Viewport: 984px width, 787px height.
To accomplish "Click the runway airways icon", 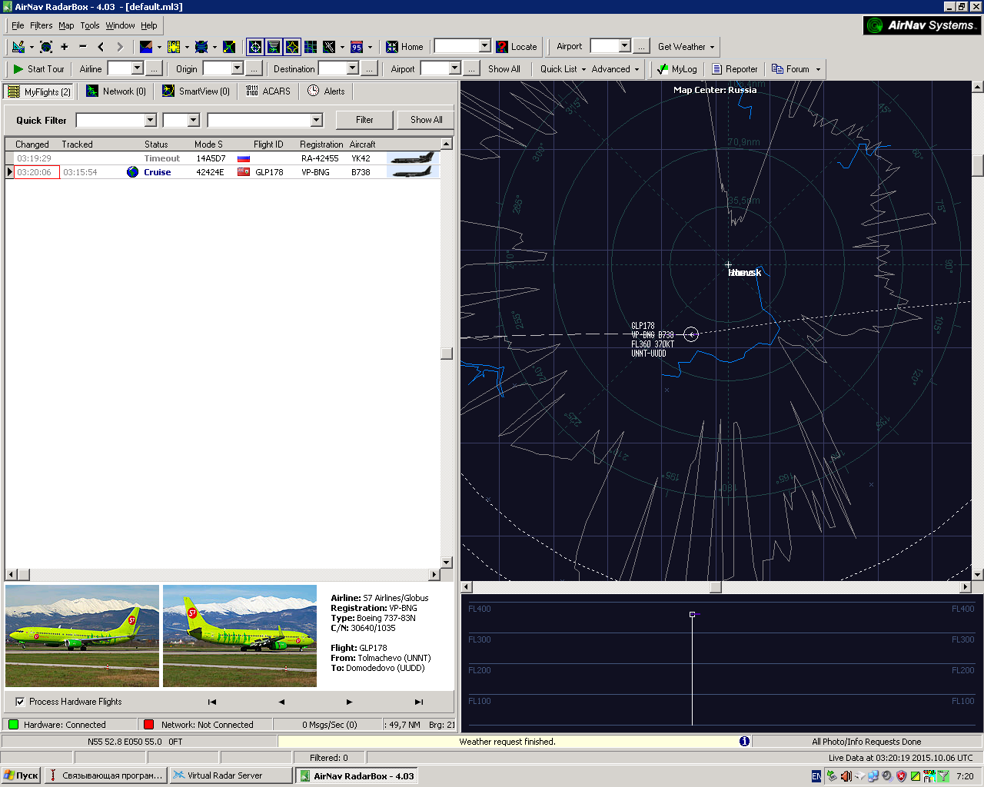I will pos(329,47).
